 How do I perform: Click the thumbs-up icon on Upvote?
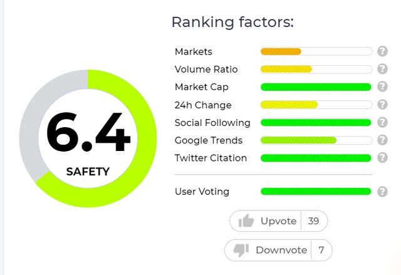pyautogui.click(x=246, y=221)
